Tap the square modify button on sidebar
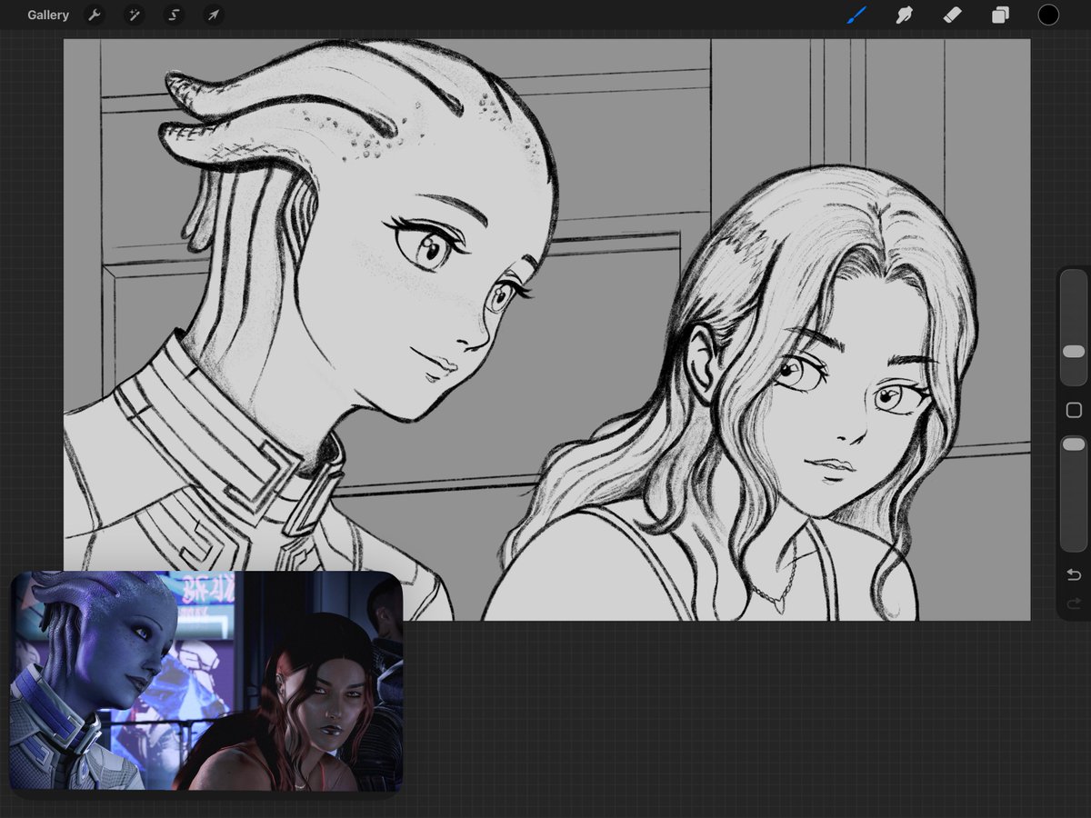The image size is (1091, 818). [1074, 410]
